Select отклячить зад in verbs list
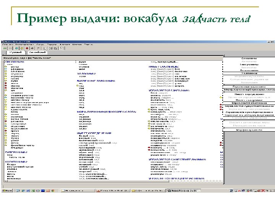The image size is (275, 206). tap(160, 129)
